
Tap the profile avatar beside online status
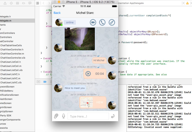point(59,22)
